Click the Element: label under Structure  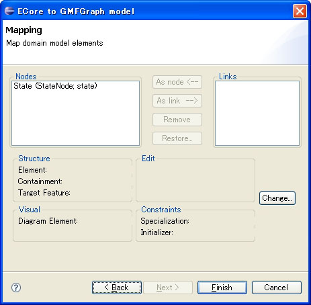click(32, 170)
